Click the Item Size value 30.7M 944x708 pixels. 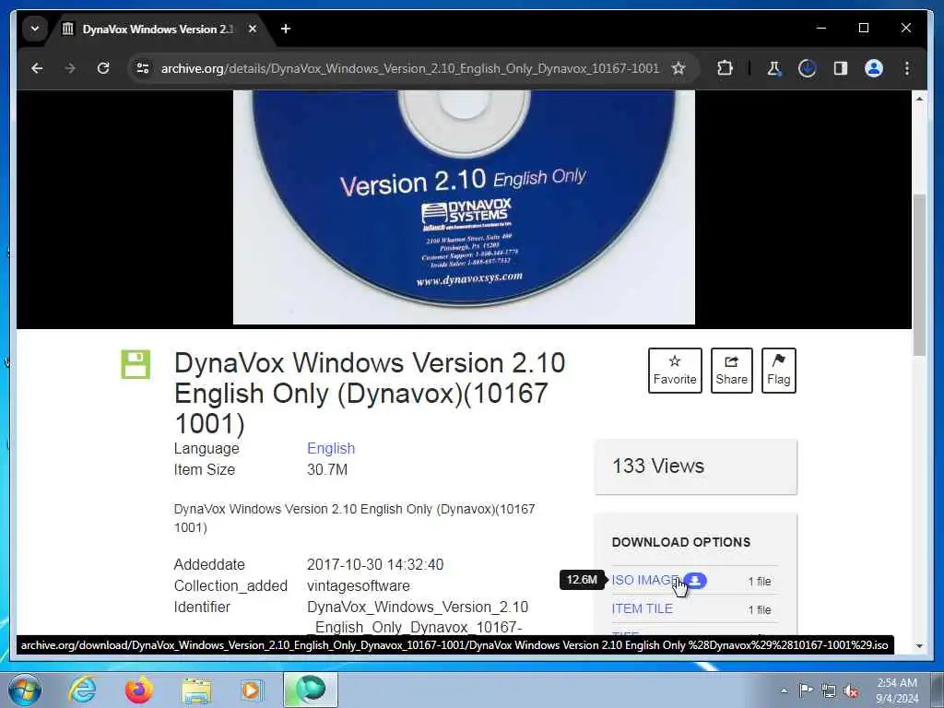(x=327, y=469)
